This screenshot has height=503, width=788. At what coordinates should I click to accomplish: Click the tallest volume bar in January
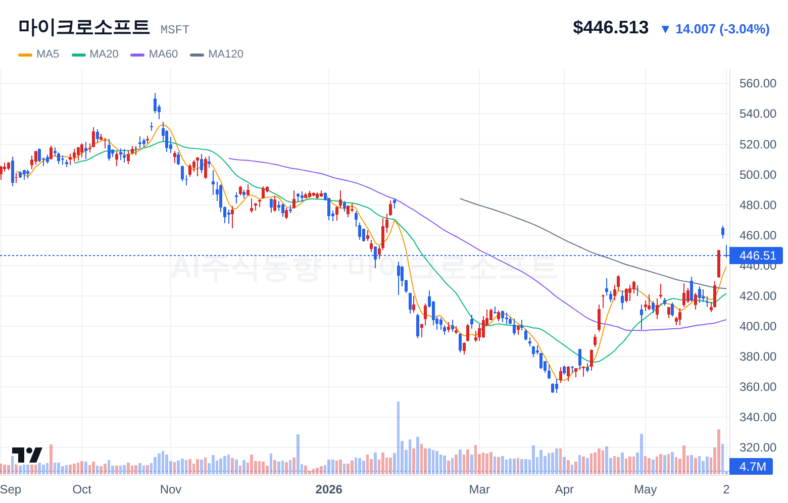point(398,437)
